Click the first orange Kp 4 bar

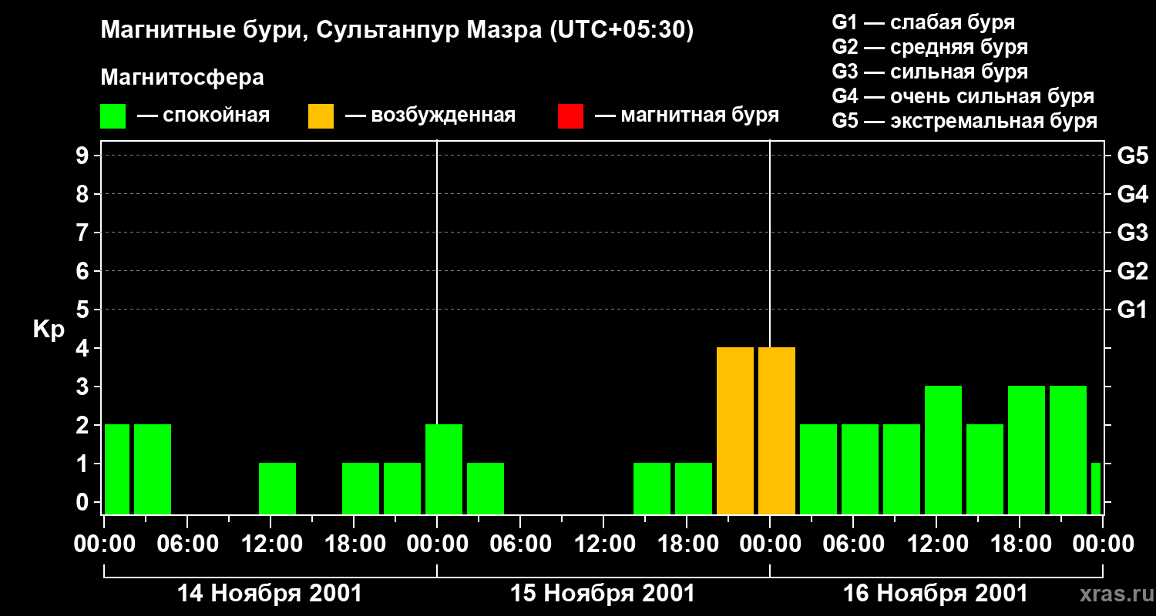735,431
